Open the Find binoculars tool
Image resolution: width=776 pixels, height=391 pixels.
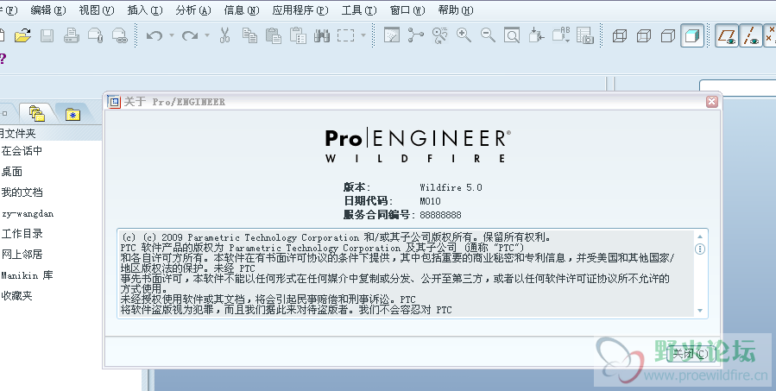322,35
